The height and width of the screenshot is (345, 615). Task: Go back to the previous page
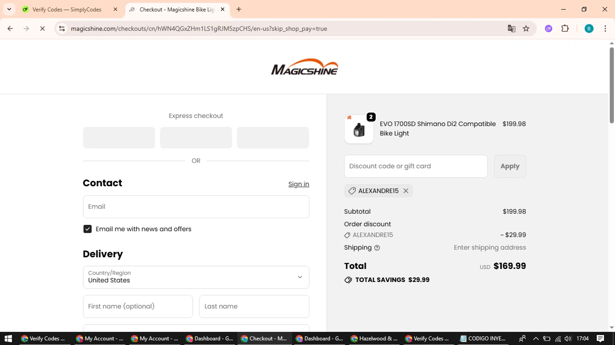click(x=10, y=29)
